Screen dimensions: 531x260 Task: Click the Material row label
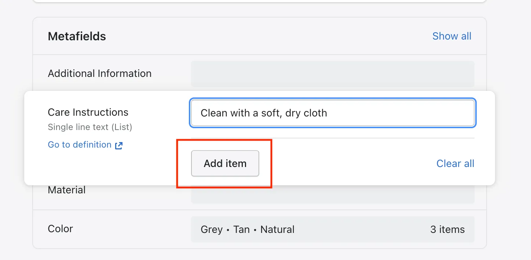66,190
